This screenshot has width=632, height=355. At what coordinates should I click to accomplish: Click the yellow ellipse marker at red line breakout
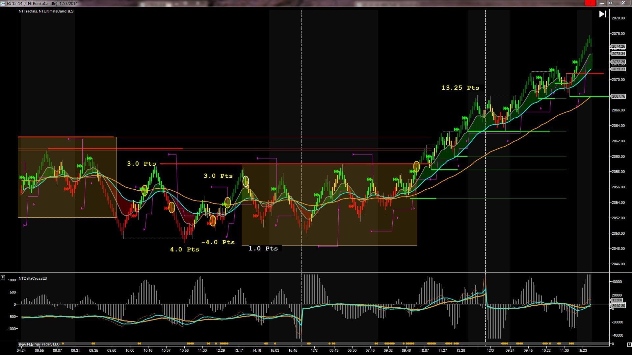point(416,167)
